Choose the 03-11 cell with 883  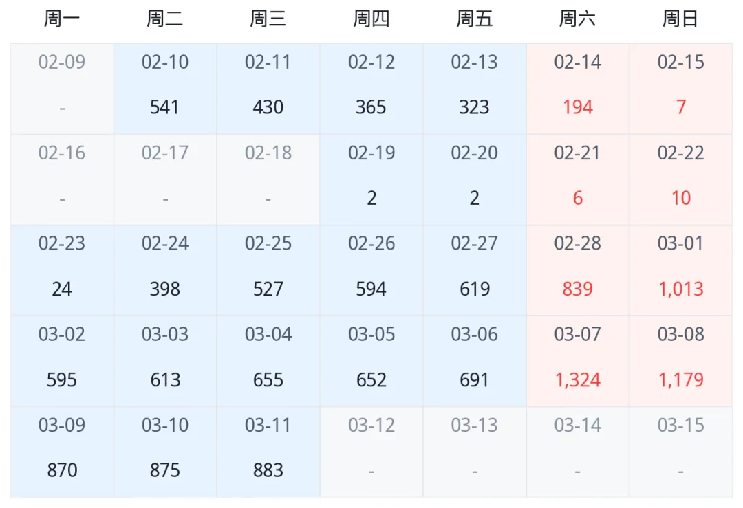pos(268,452)
